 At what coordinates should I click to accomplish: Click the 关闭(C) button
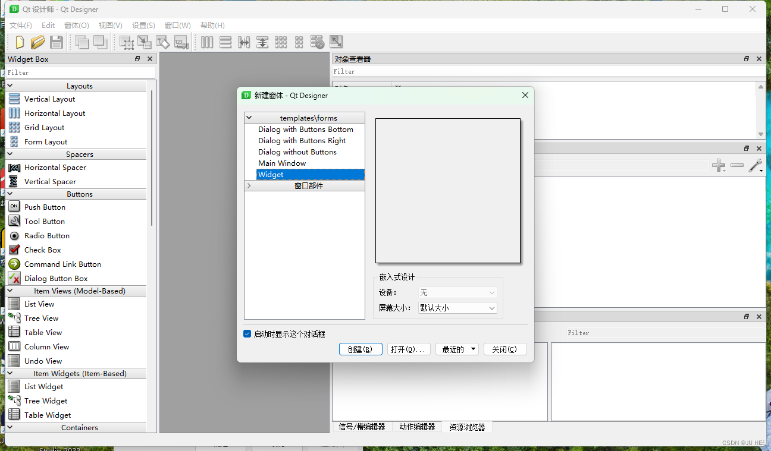tap(505, 349)
